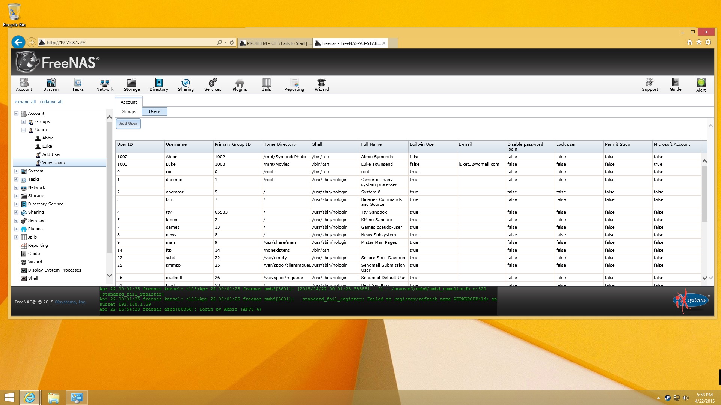Open Internet Explorer on the taskbar
Image resolution: width=721 pixels, height=405 pixels.
tap(30, 397)
